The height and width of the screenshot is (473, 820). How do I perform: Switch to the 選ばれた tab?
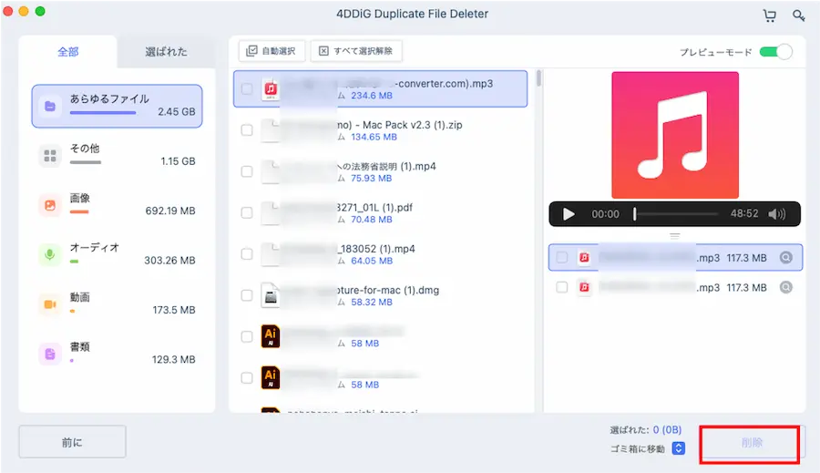click(x=167, y=52)
